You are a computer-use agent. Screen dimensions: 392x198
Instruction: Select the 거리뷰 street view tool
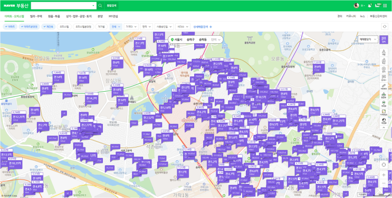[x=384, y=104]
